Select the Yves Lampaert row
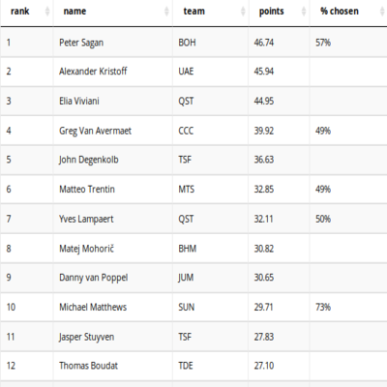Screen dimensions: 387x387 193,219
